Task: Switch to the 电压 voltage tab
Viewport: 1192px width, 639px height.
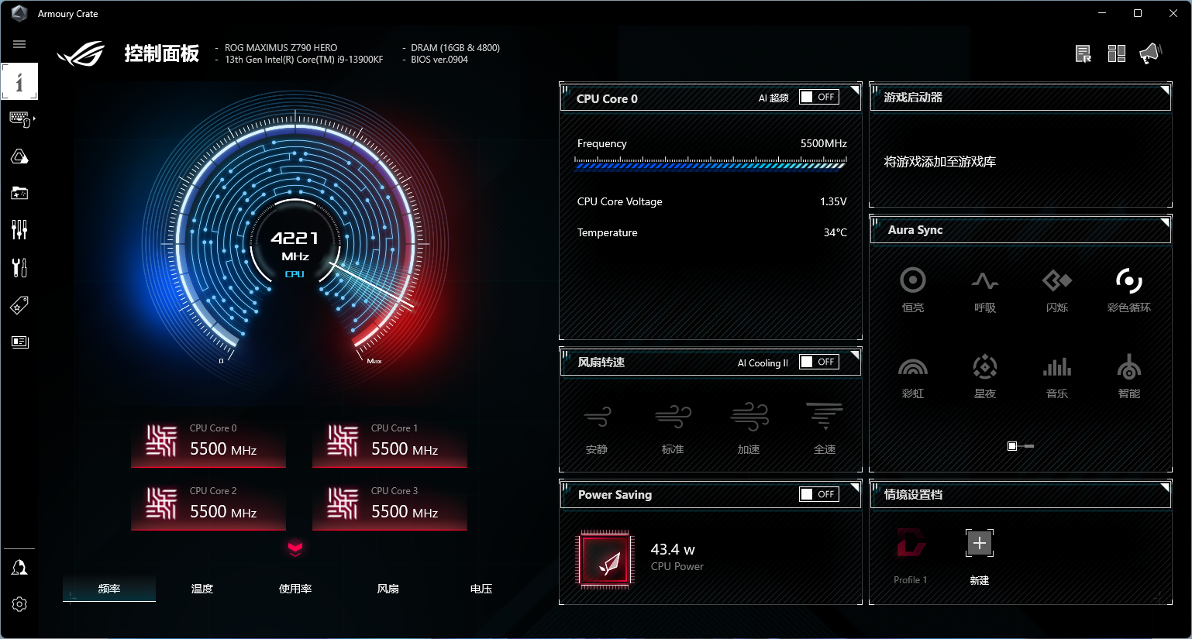Action: (x=481, y=589)
